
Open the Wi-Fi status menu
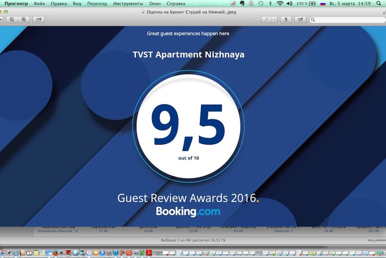[x=280, y=3]
